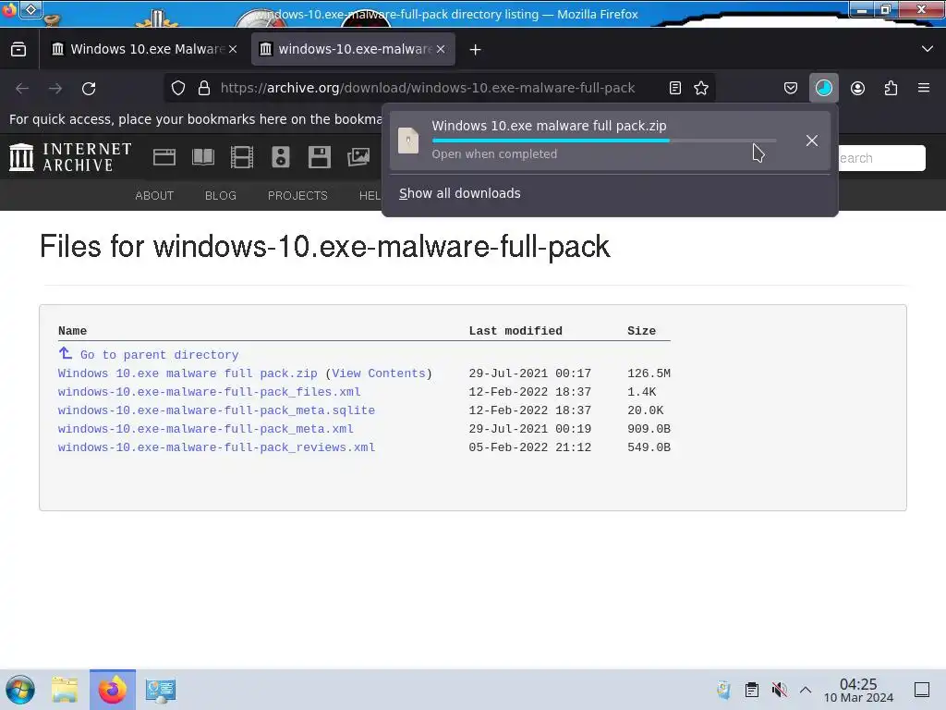The image size is (946, 710).
Task: Open the Web archive icon
Action: point(164,157)
